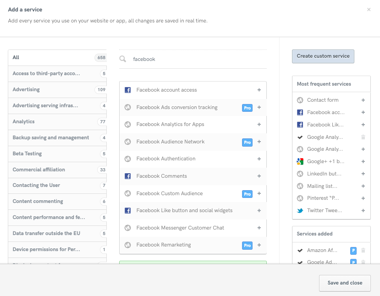Click the Twitter bird icon beside Twitter Tweet
The image size is (380, 296).
(300, 210)
